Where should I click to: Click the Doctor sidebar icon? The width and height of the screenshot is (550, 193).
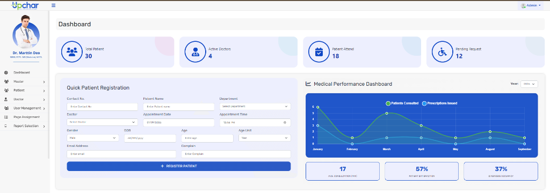6,99
